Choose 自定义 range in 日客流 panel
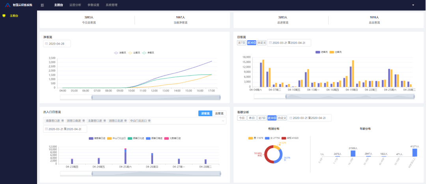Viewport: 426px width, 184px height. [x=262, y=43]
